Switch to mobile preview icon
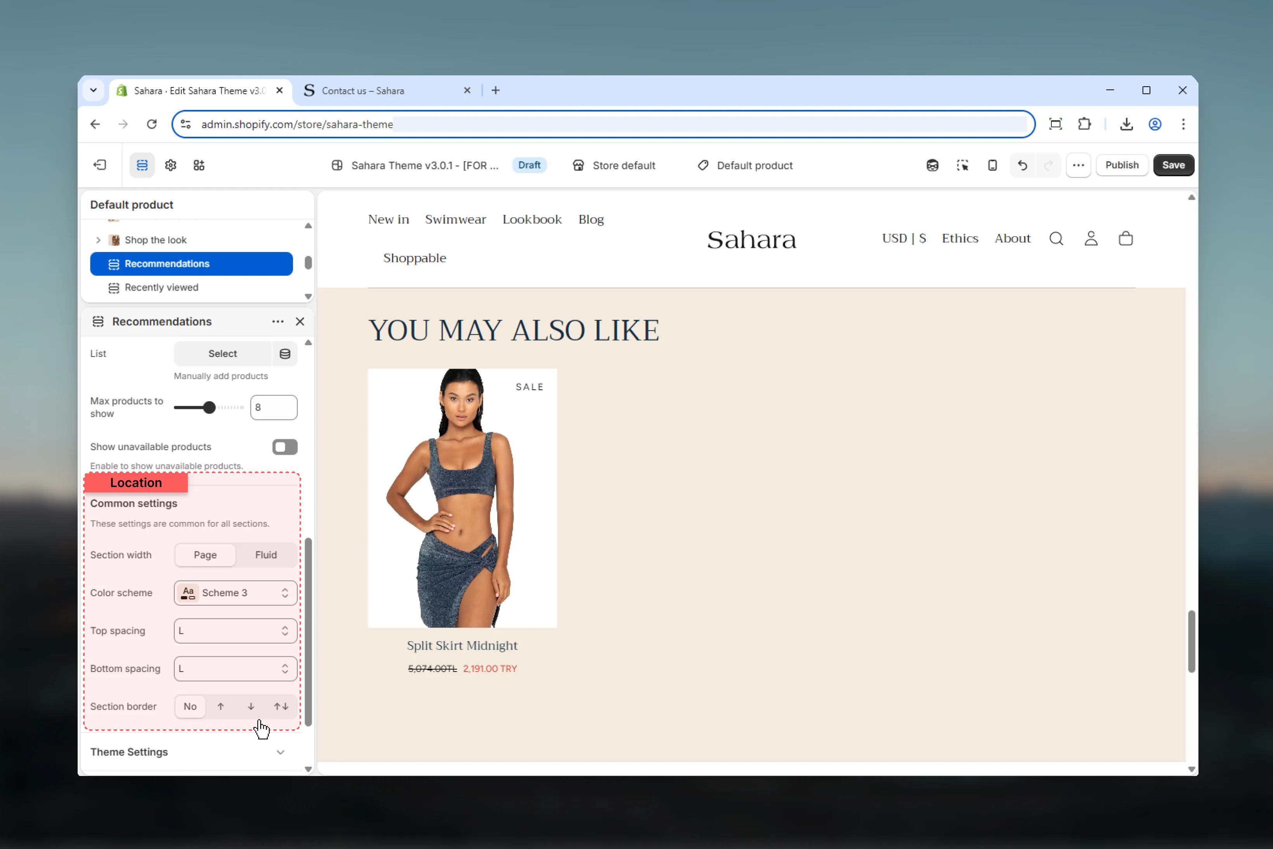The width and height of the screenshot is (1273, 849). (x=992, y=165)
